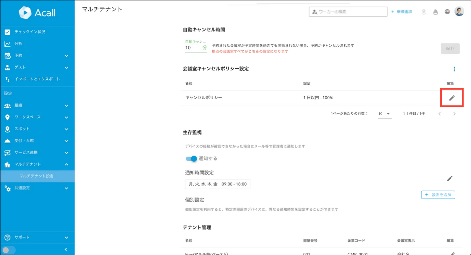Image resolution: width=471 pixels, height=255 pixels.
Task: Click the location pin icon in the header
Action: pos(424,11)
